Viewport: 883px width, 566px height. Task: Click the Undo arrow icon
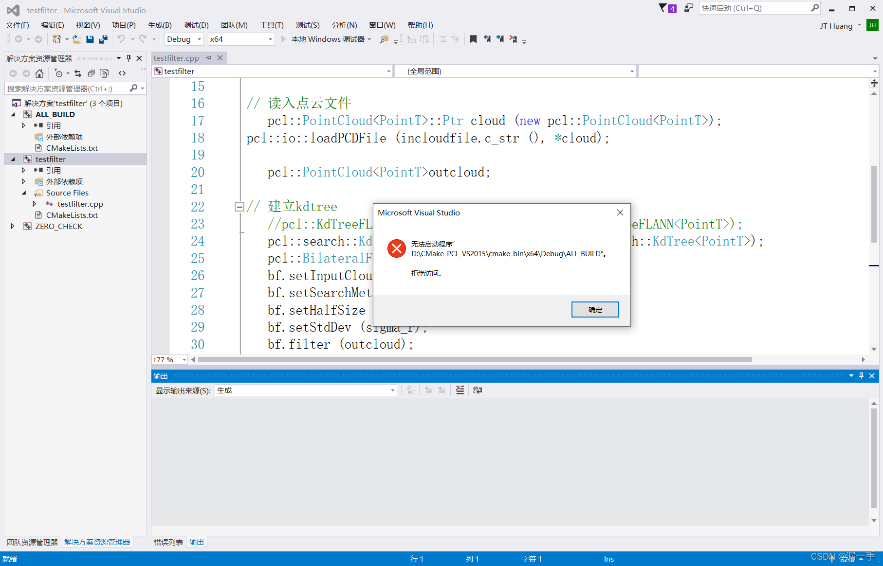[121, 39]
